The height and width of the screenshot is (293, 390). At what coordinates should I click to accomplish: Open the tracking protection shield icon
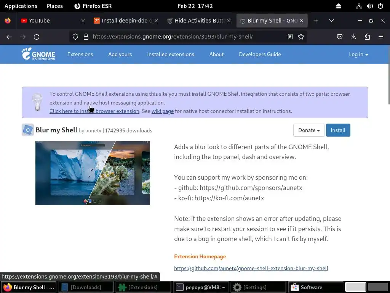click(x=75, y=37)
